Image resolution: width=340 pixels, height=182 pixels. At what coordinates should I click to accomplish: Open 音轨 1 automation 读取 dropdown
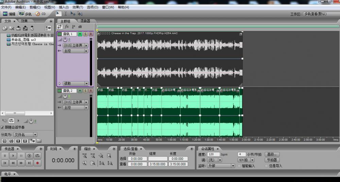tap(75, 84)
